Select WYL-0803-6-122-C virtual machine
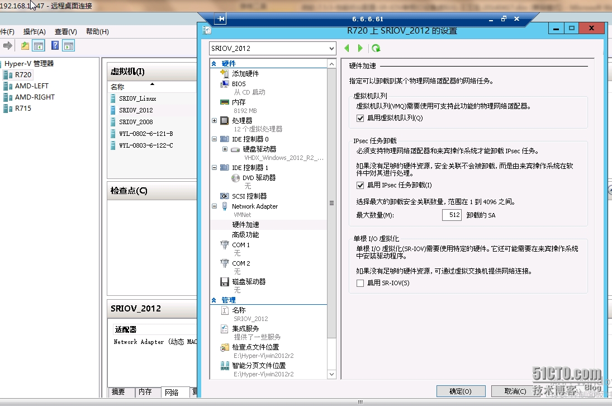The height and width of the screenshot is (406, 612). [x=146, y=145]
